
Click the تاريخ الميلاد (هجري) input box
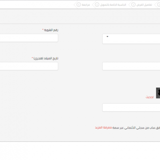[x=29, y=66]
